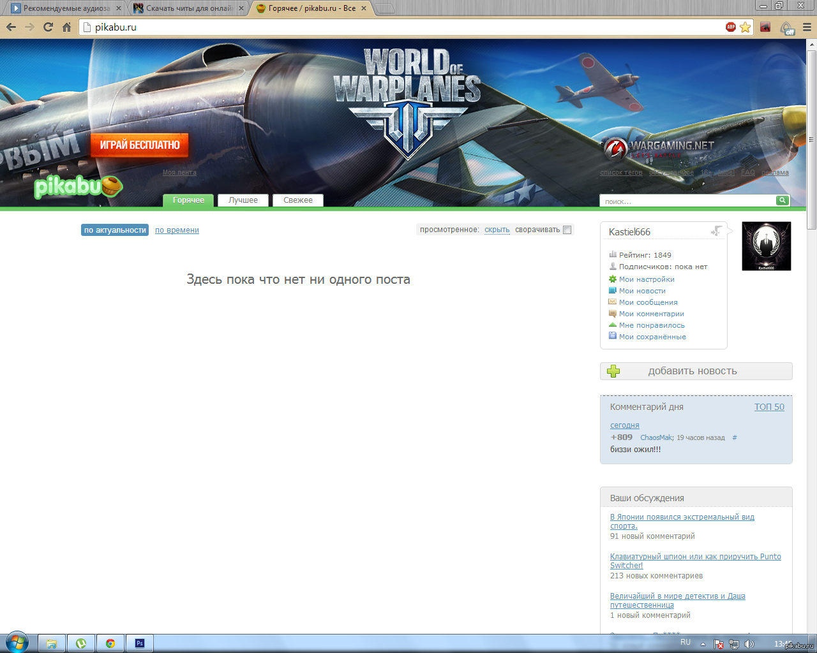The height and width of the screenshot is (653, 817).
Task: Click the Kastiel666 avatar thumbnail
Action: pyautogui.click(x=767, y=246)
